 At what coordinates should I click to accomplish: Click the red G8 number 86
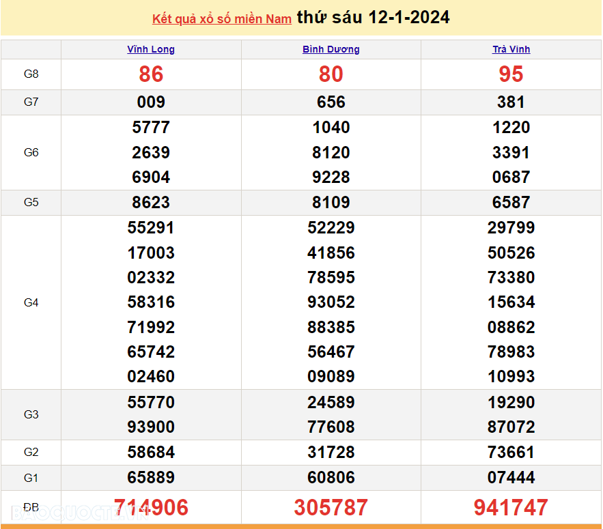[151, 74]
